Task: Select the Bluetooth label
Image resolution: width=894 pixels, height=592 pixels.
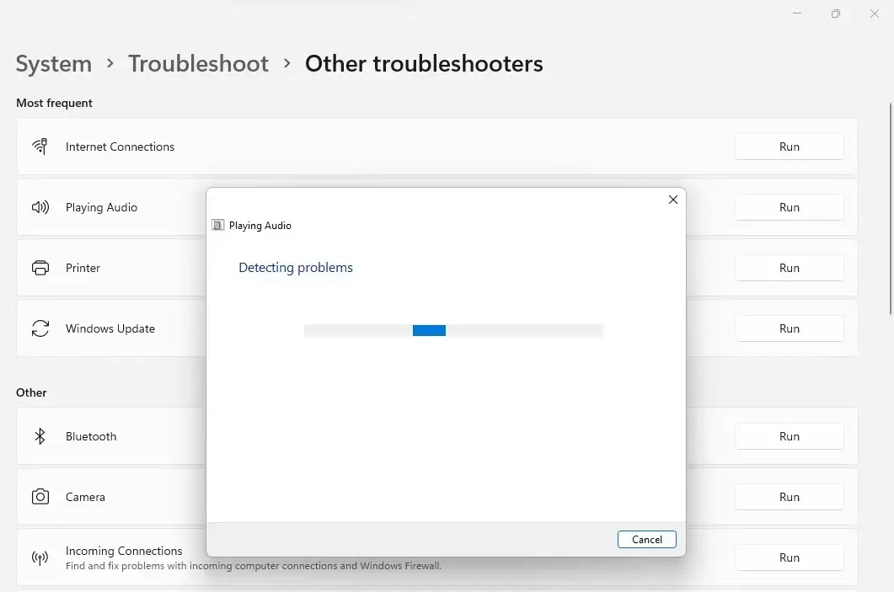Action: pyautogui.click(x=91, y=436)
